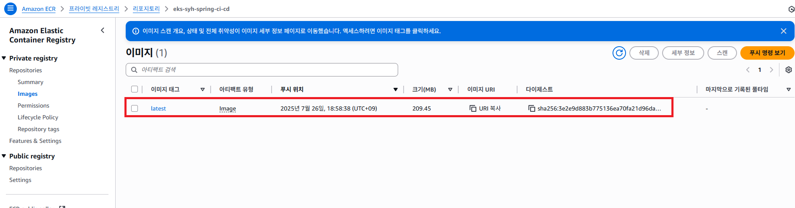Image resolution: width=795 pixels, height=208 pixels.
Task: Click the 삭제 button
Action: pos(644,53)
